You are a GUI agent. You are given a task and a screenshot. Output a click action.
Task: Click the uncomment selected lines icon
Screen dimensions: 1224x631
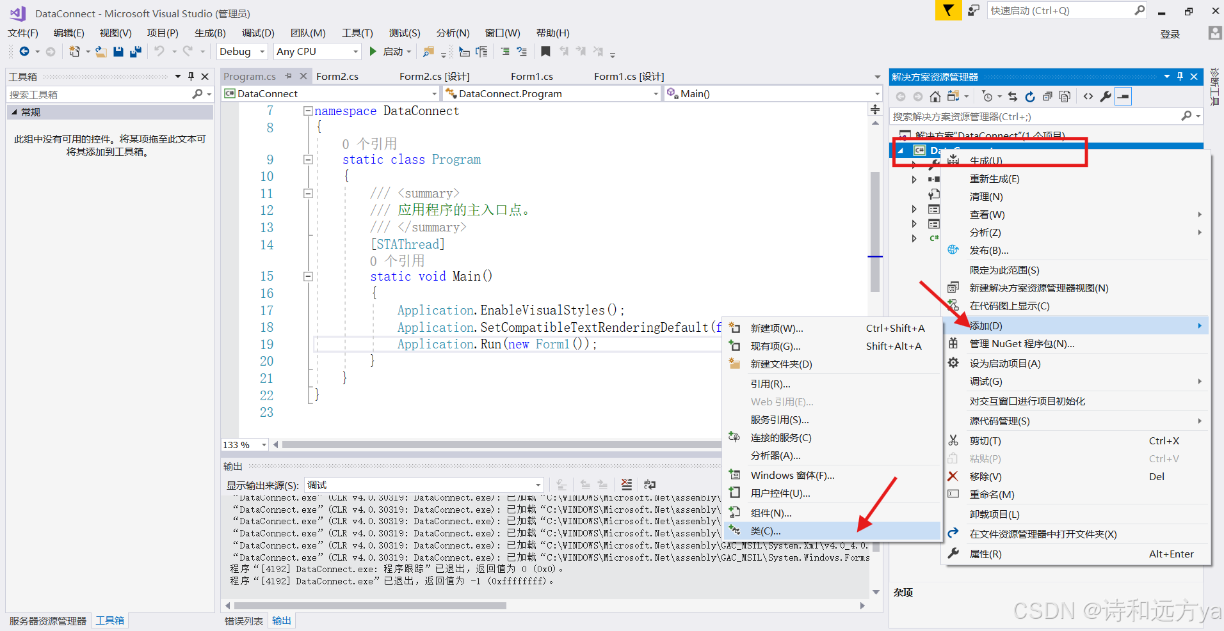[522, 51]
